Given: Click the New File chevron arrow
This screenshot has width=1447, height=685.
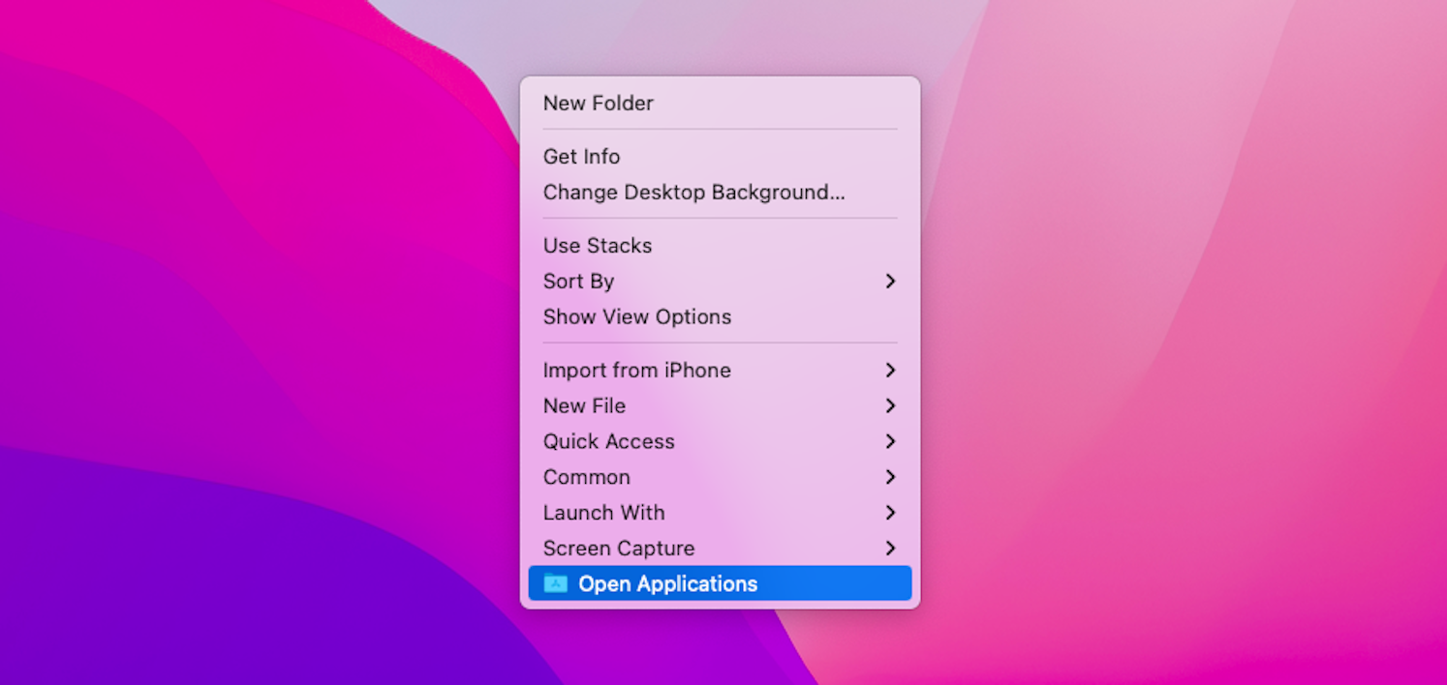Looking at the screenshot, I should tap(890, 406).
